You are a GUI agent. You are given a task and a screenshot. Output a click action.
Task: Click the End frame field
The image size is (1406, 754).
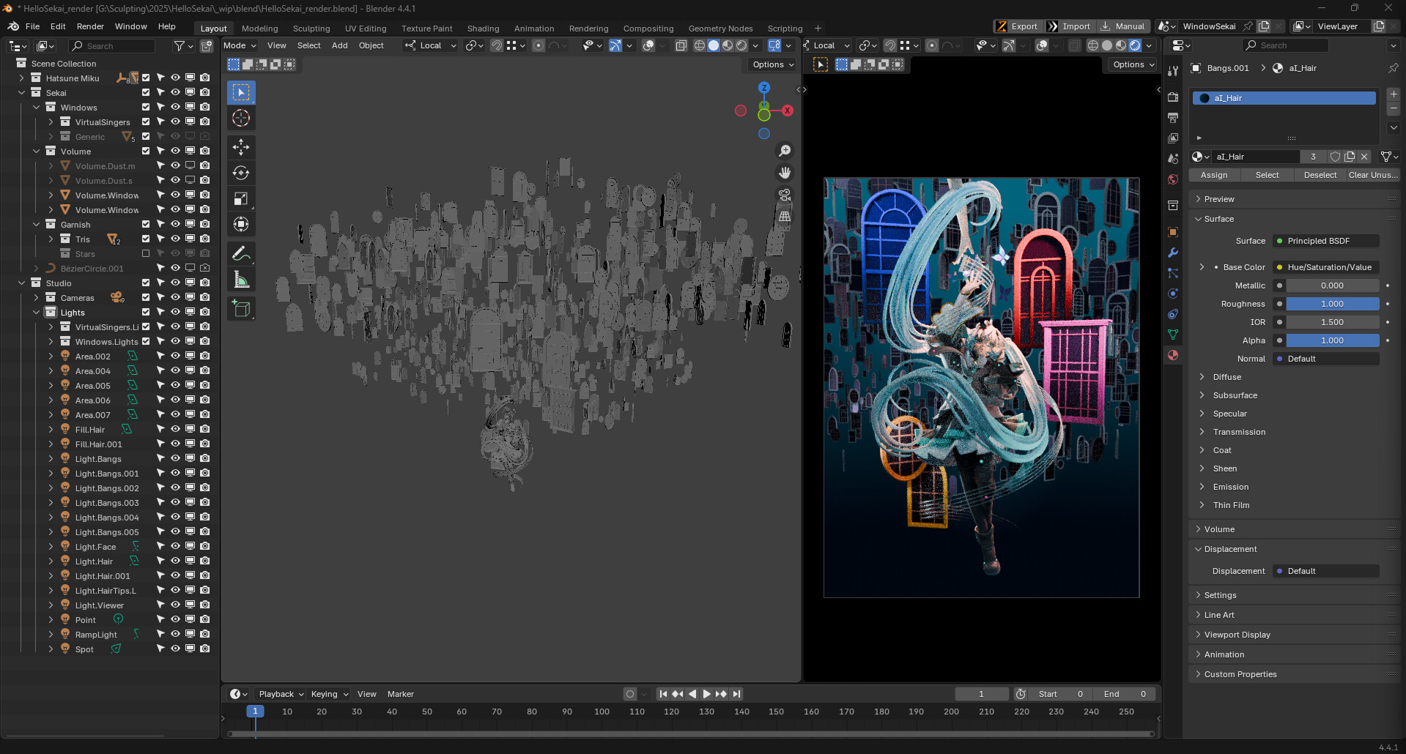tap(1124, 694)
